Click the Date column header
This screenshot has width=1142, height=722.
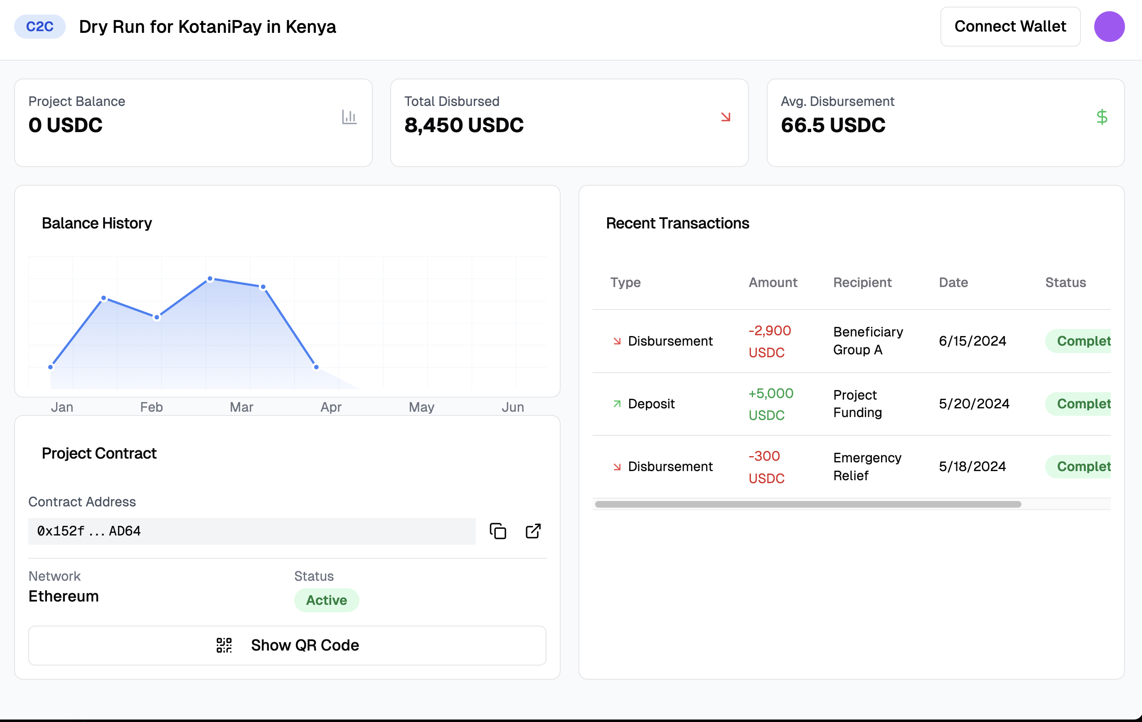click(953, 282)
